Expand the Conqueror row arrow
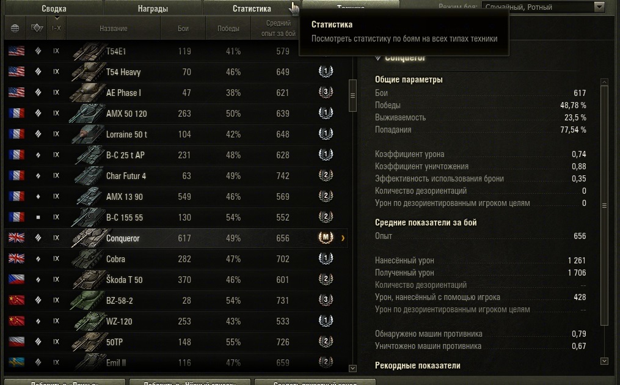Image resolution: width=620 pixels, height=385 pixels. [343, 238]
